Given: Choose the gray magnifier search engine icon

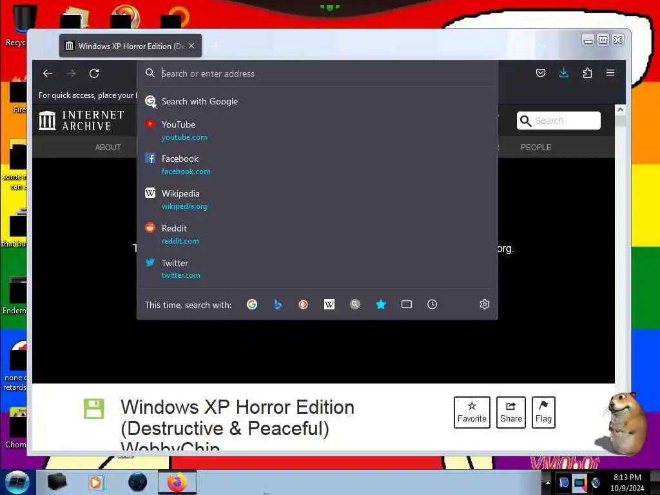Looking at the screenshot, I should 355,304.
